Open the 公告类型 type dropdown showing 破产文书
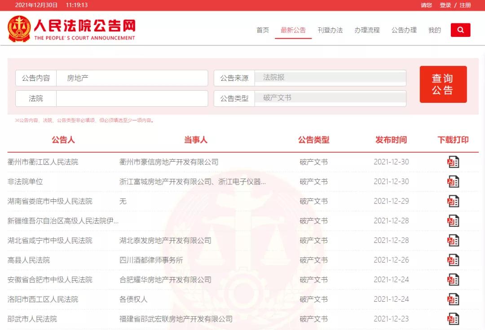 [331, 98]
